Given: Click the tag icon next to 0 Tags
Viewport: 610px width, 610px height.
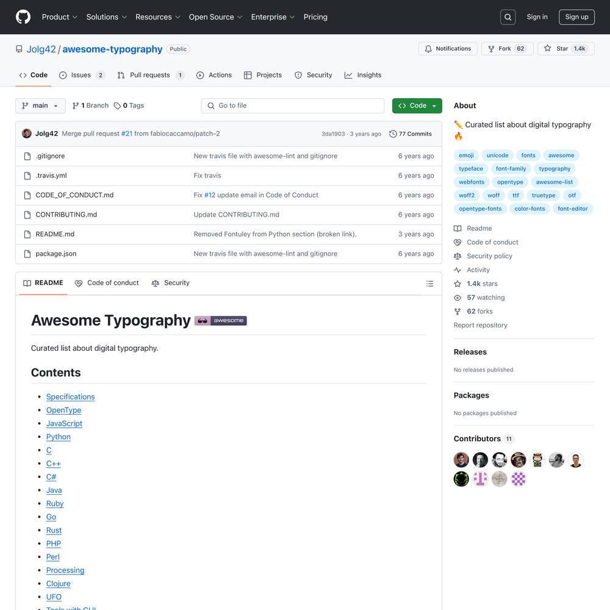Looking at the screenshot, I should pyautogui.click(x=117, y=106).
